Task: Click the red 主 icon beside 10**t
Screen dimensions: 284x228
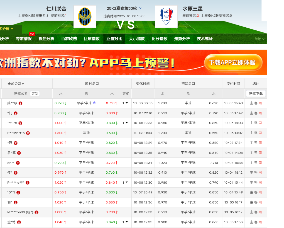Action: [x=18, y=193]
